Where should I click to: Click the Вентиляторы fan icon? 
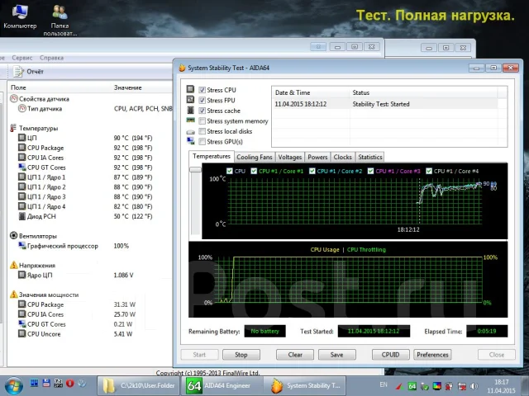pyautogui.click(x=13, y=235)
